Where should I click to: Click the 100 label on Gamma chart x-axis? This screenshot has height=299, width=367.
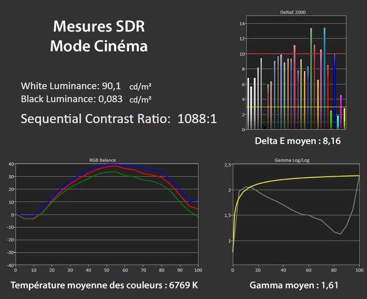360,270
